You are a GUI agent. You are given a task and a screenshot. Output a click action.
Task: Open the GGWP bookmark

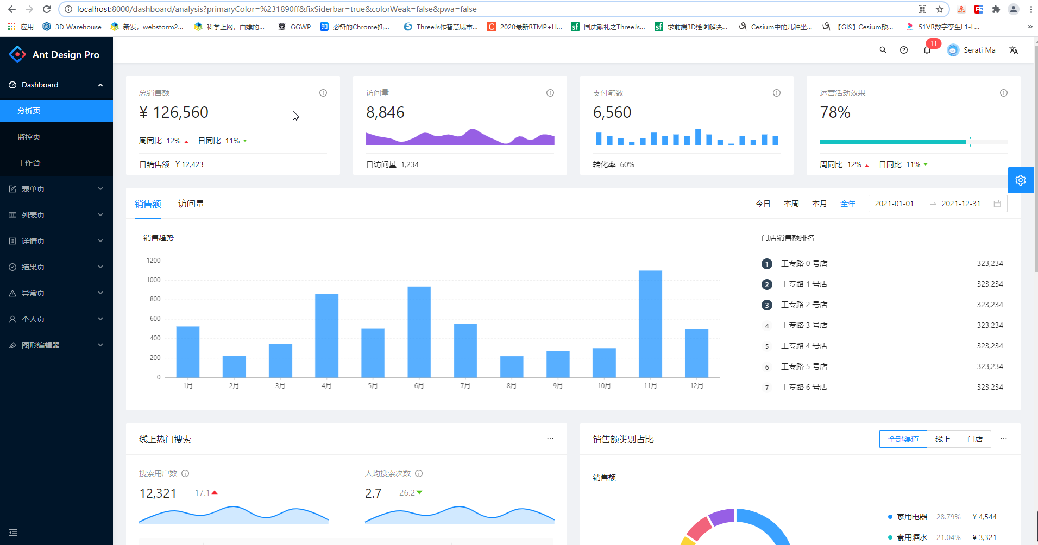295,27
